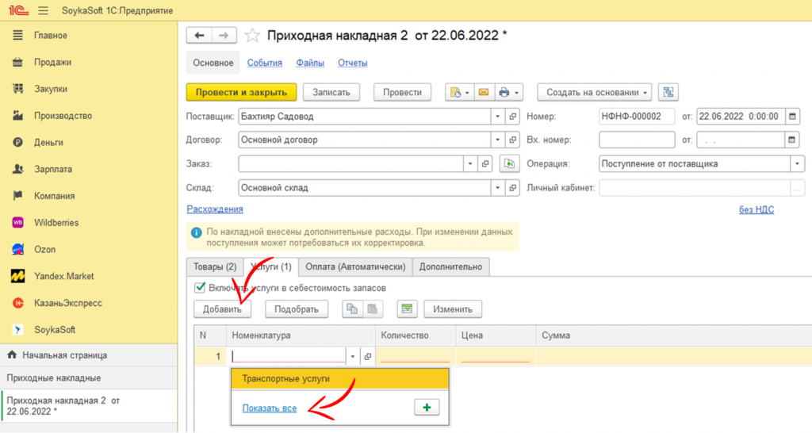The image size is (812, 433).
Task: Click the calendar icon next to document date
Action: pos(791,117)
